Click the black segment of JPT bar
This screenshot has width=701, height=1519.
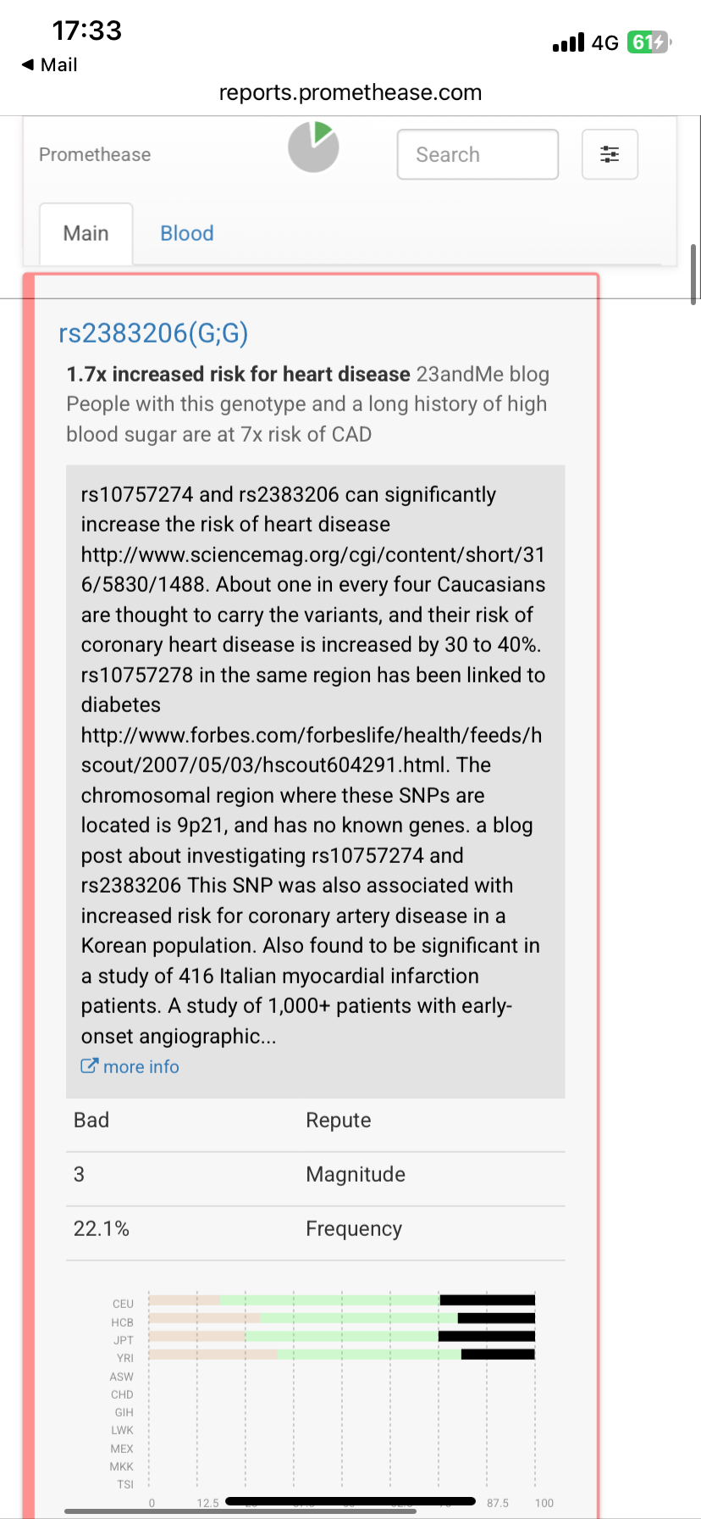click(487, 1336)
